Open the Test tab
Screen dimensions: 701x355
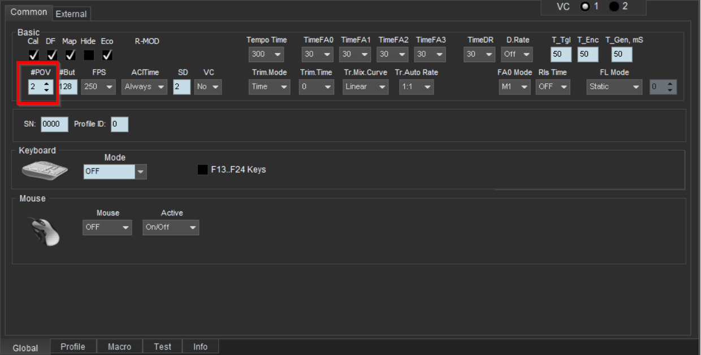[163, 347]
